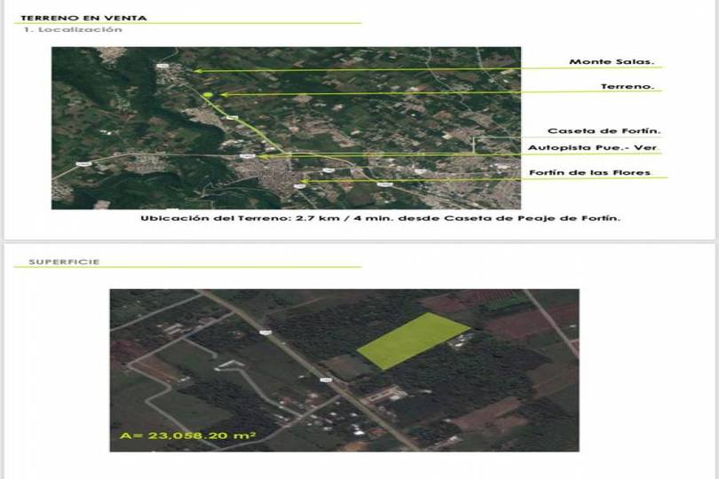Click the A= 23,058.20 m² area text
This screenshot has width=719, height=479.
(x=188, y=436)
